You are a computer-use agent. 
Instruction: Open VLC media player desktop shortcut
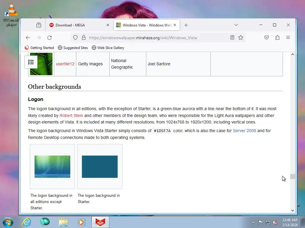[x=11, y=14]
